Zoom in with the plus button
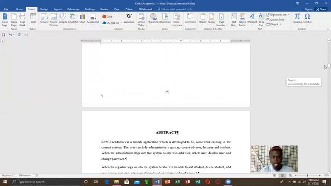The image size is (331, 186). coord(320,175)
